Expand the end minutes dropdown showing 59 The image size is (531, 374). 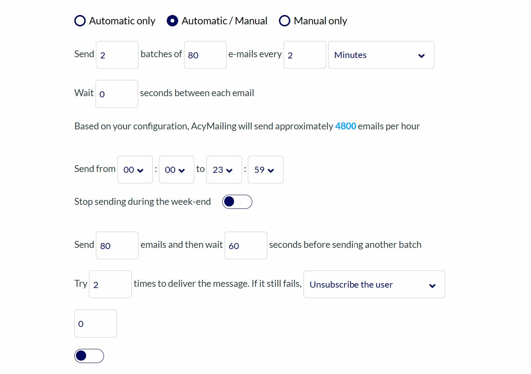pos(265,170)
